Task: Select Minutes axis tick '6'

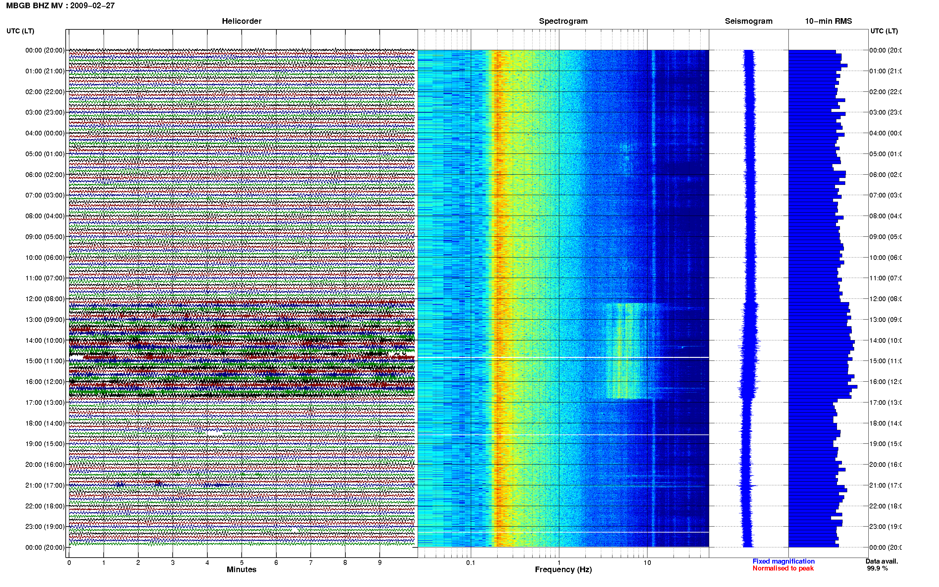Action: coord(276,563)
